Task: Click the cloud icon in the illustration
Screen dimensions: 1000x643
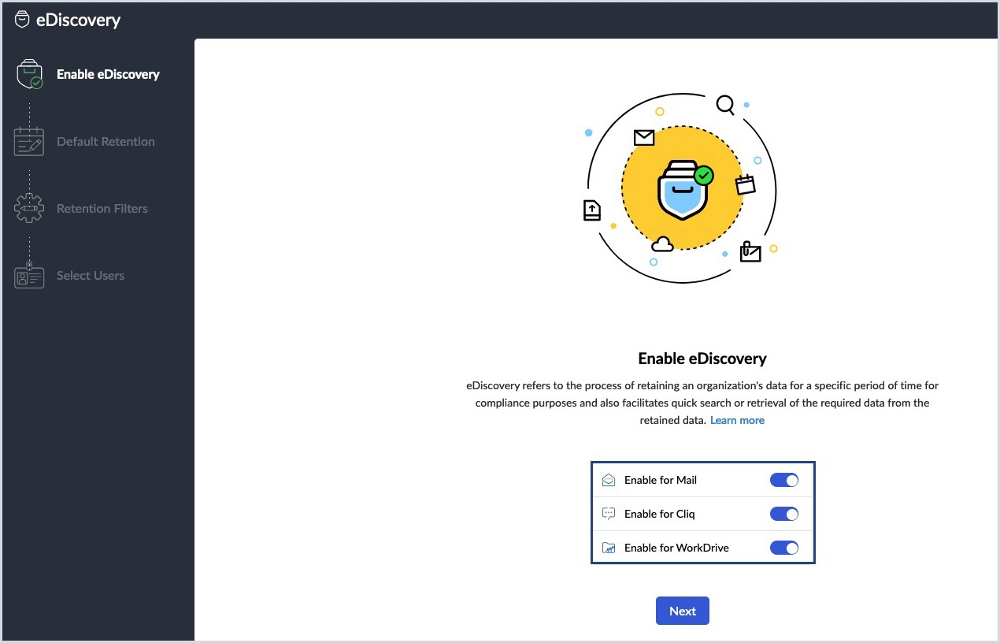Action: 662,245
